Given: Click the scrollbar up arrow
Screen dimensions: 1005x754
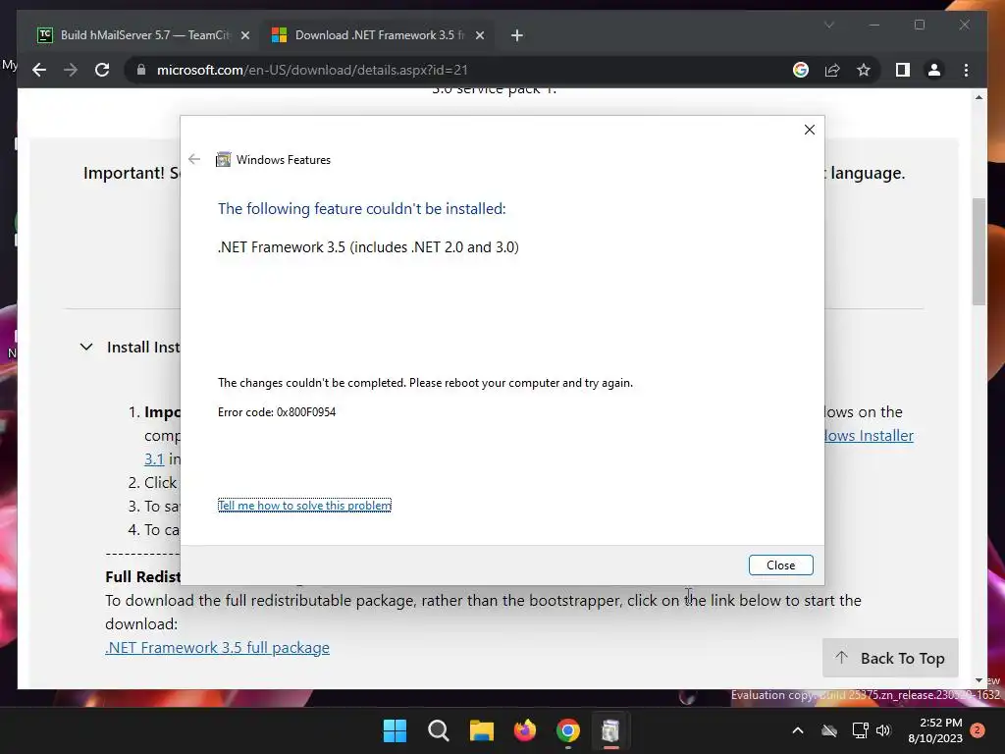Looking at the screenshot, I should [979, 97].
